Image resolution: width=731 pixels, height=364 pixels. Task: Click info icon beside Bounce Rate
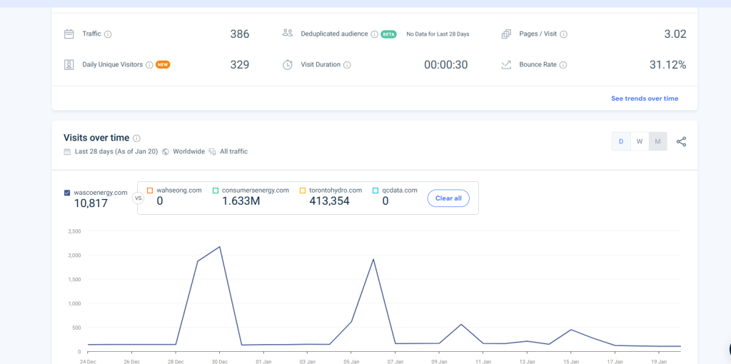[563, 65]
